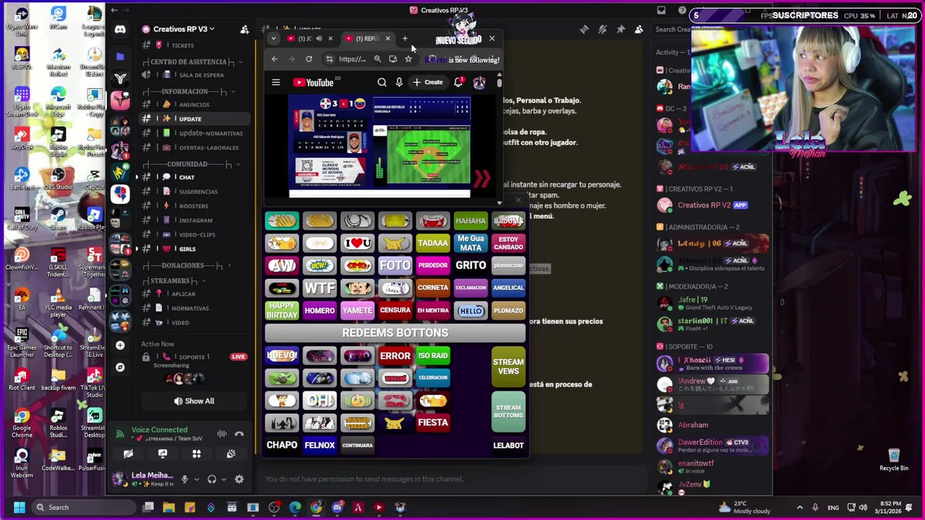This screenshot has width=925, height=520.
Task: Go back in the browser
Action: [x=274, y=59]
